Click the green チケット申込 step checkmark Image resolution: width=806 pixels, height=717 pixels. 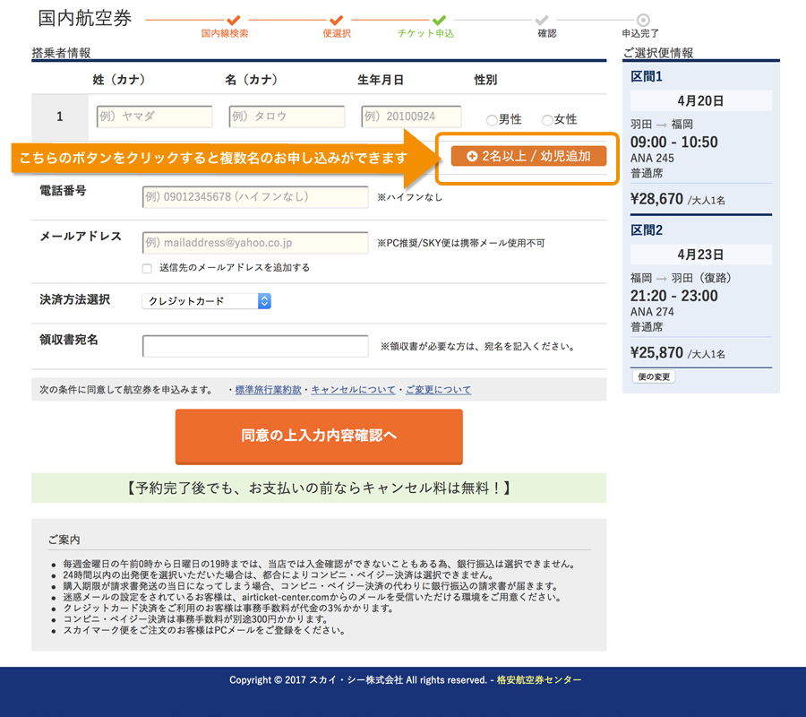(x=439, y=20)
